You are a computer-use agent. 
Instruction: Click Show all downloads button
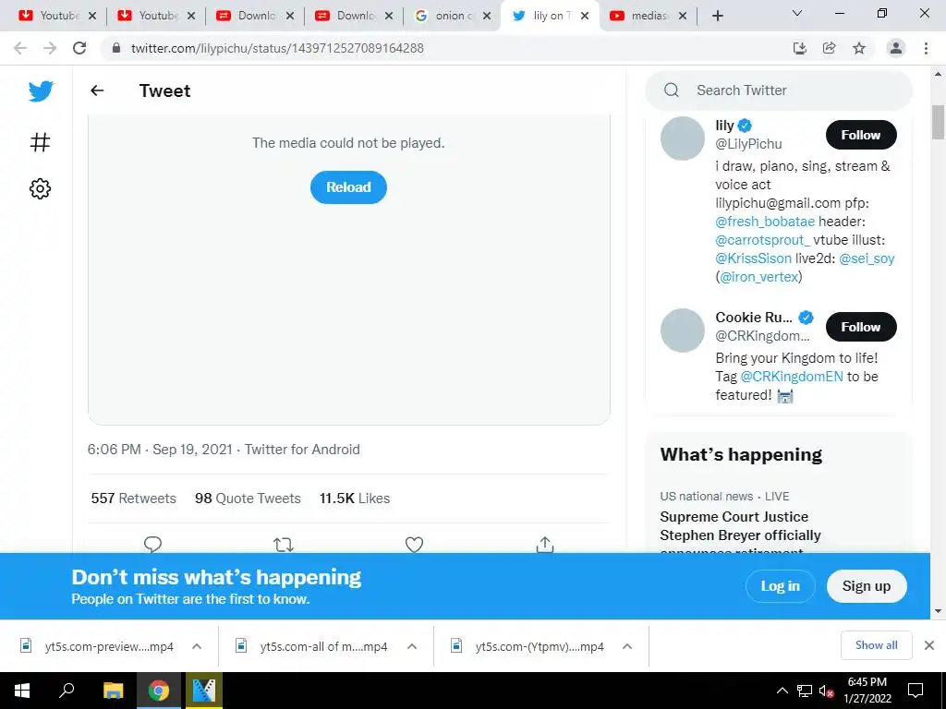pyautogui.click(x=876, y=645)
